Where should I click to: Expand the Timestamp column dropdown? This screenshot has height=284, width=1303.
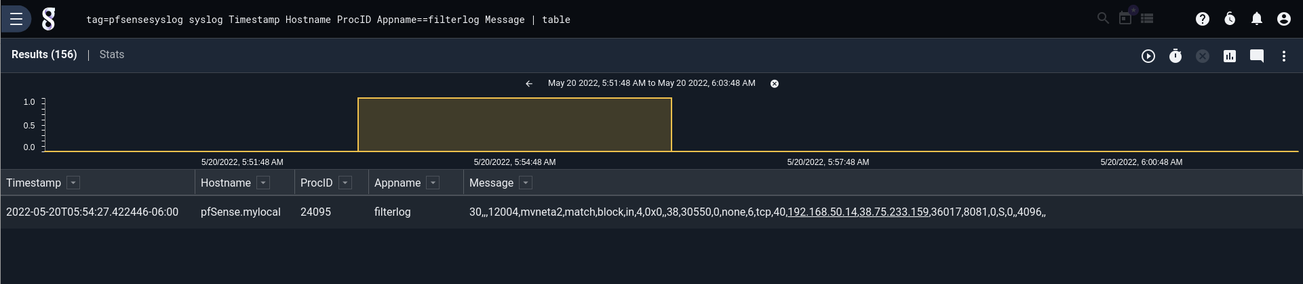(x=74, y=183)
